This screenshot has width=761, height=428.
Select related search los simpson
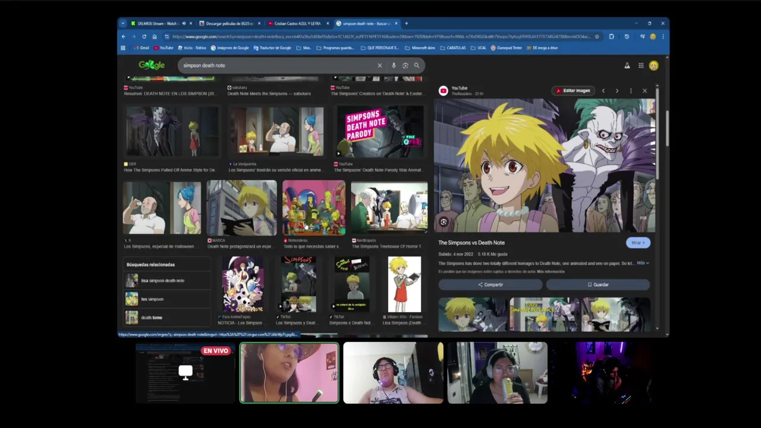pyautogui.click(x=166, y=299)
